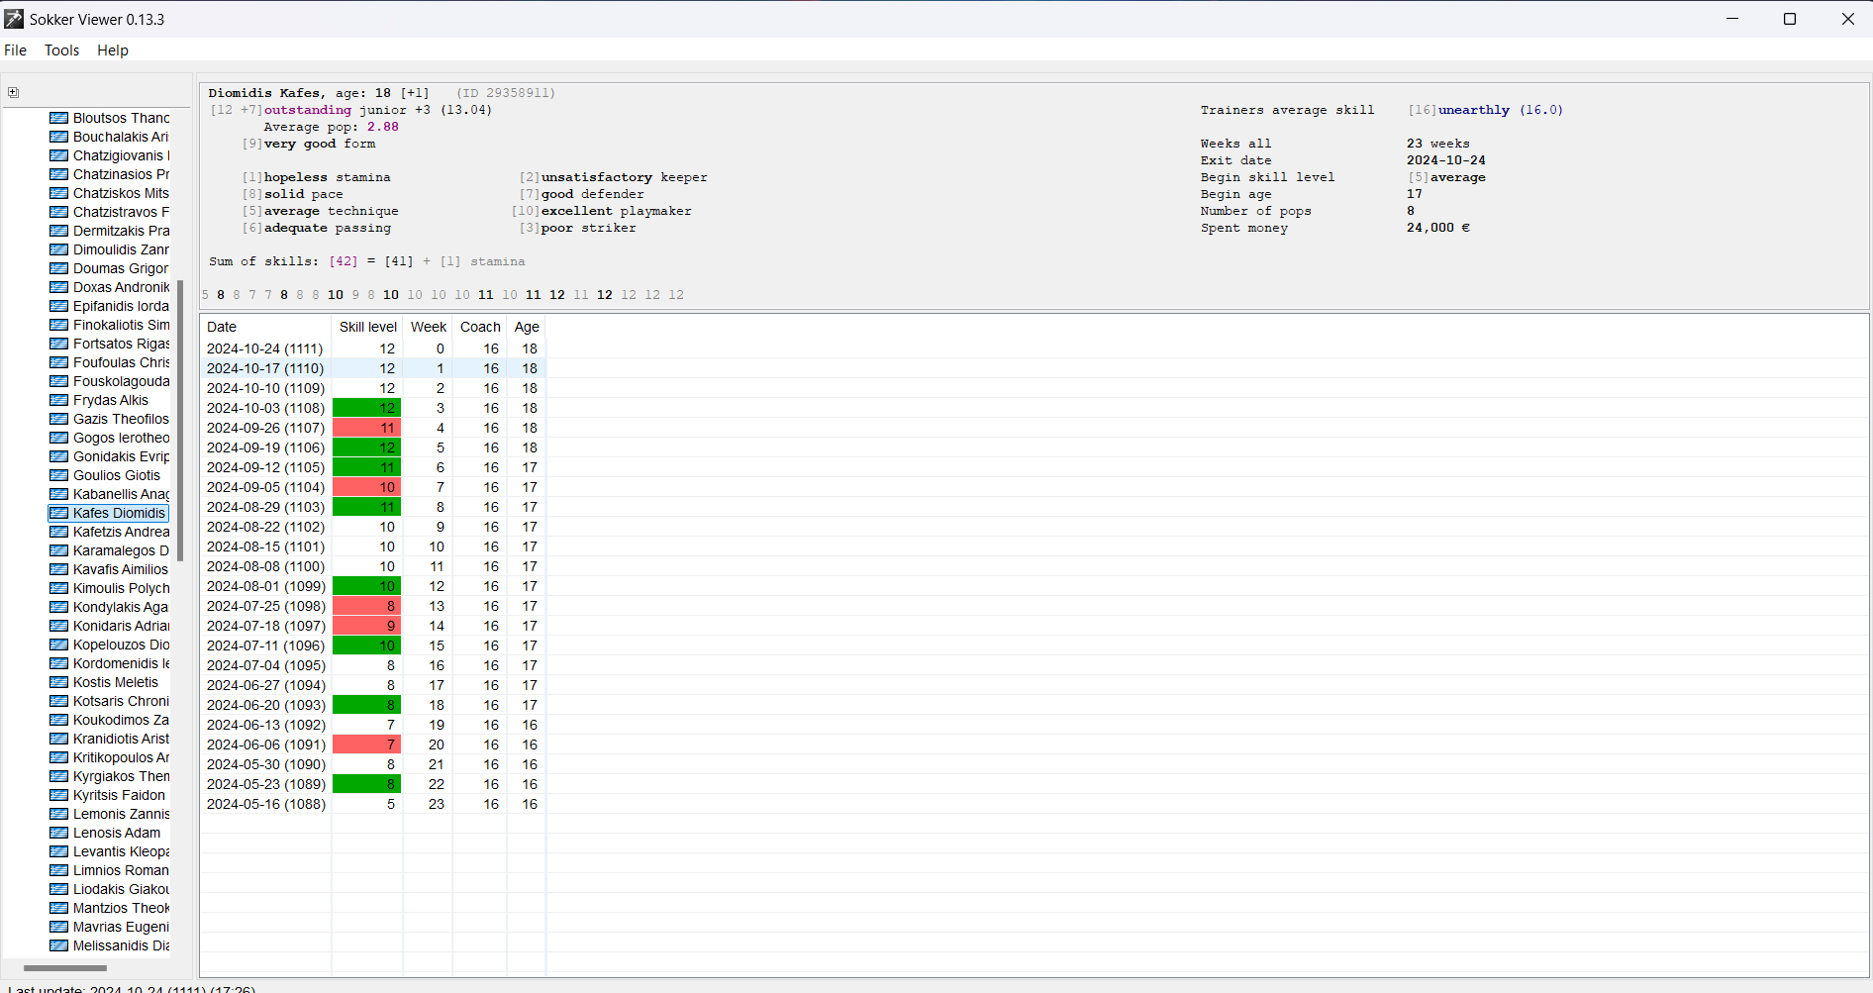The height and width of the screenshot is (993, 1873).
Task: Click the junior list horizontal scrollbar
Action: click(65, 968)
